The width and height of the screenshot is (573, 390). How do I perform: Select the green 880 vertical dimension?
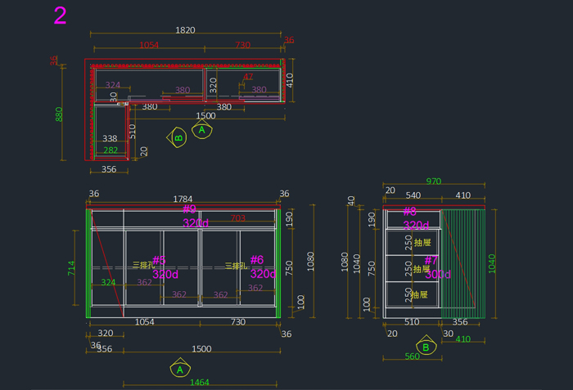[59, 114]
